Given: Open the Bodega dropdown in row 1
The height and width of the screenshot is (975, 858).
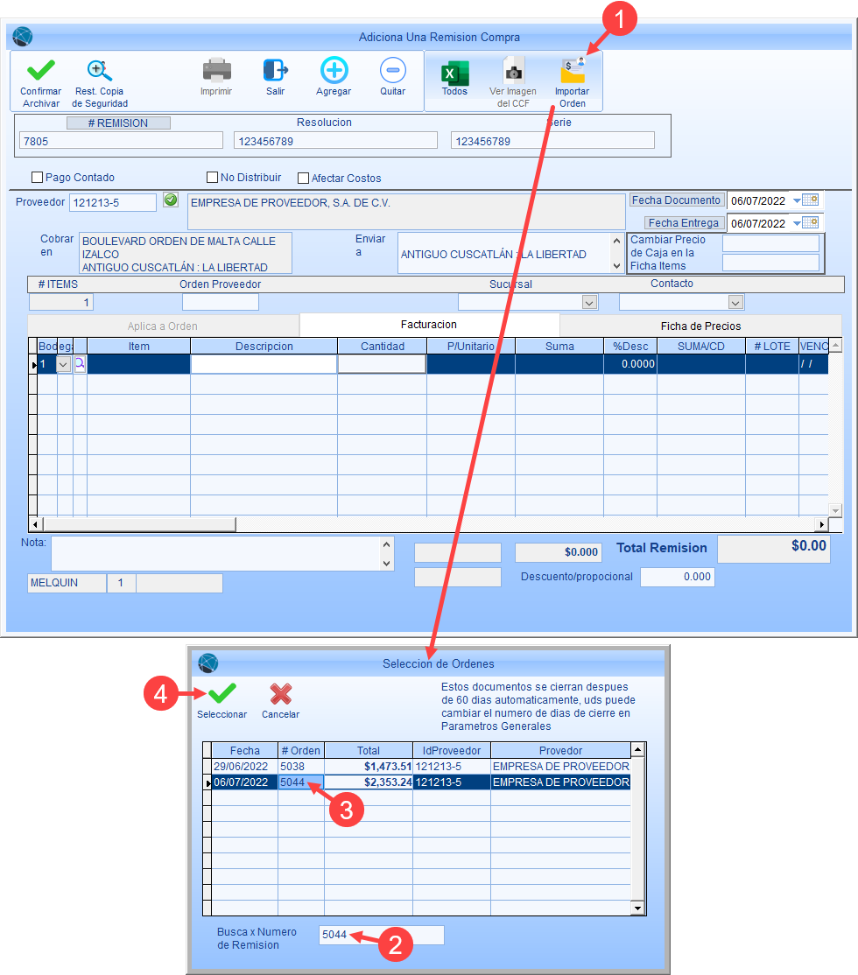Looking at the screenshot, I should point(63,364).
